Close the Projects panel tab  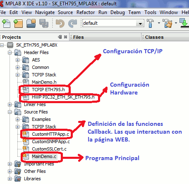pos(66,37)
